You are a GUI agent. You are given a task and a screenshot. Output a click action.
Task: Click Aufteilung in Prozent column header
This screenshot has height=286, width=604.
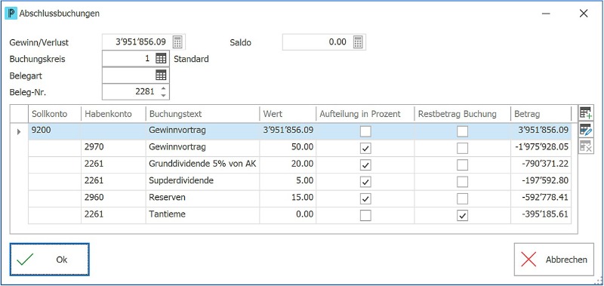coord(365,114)
